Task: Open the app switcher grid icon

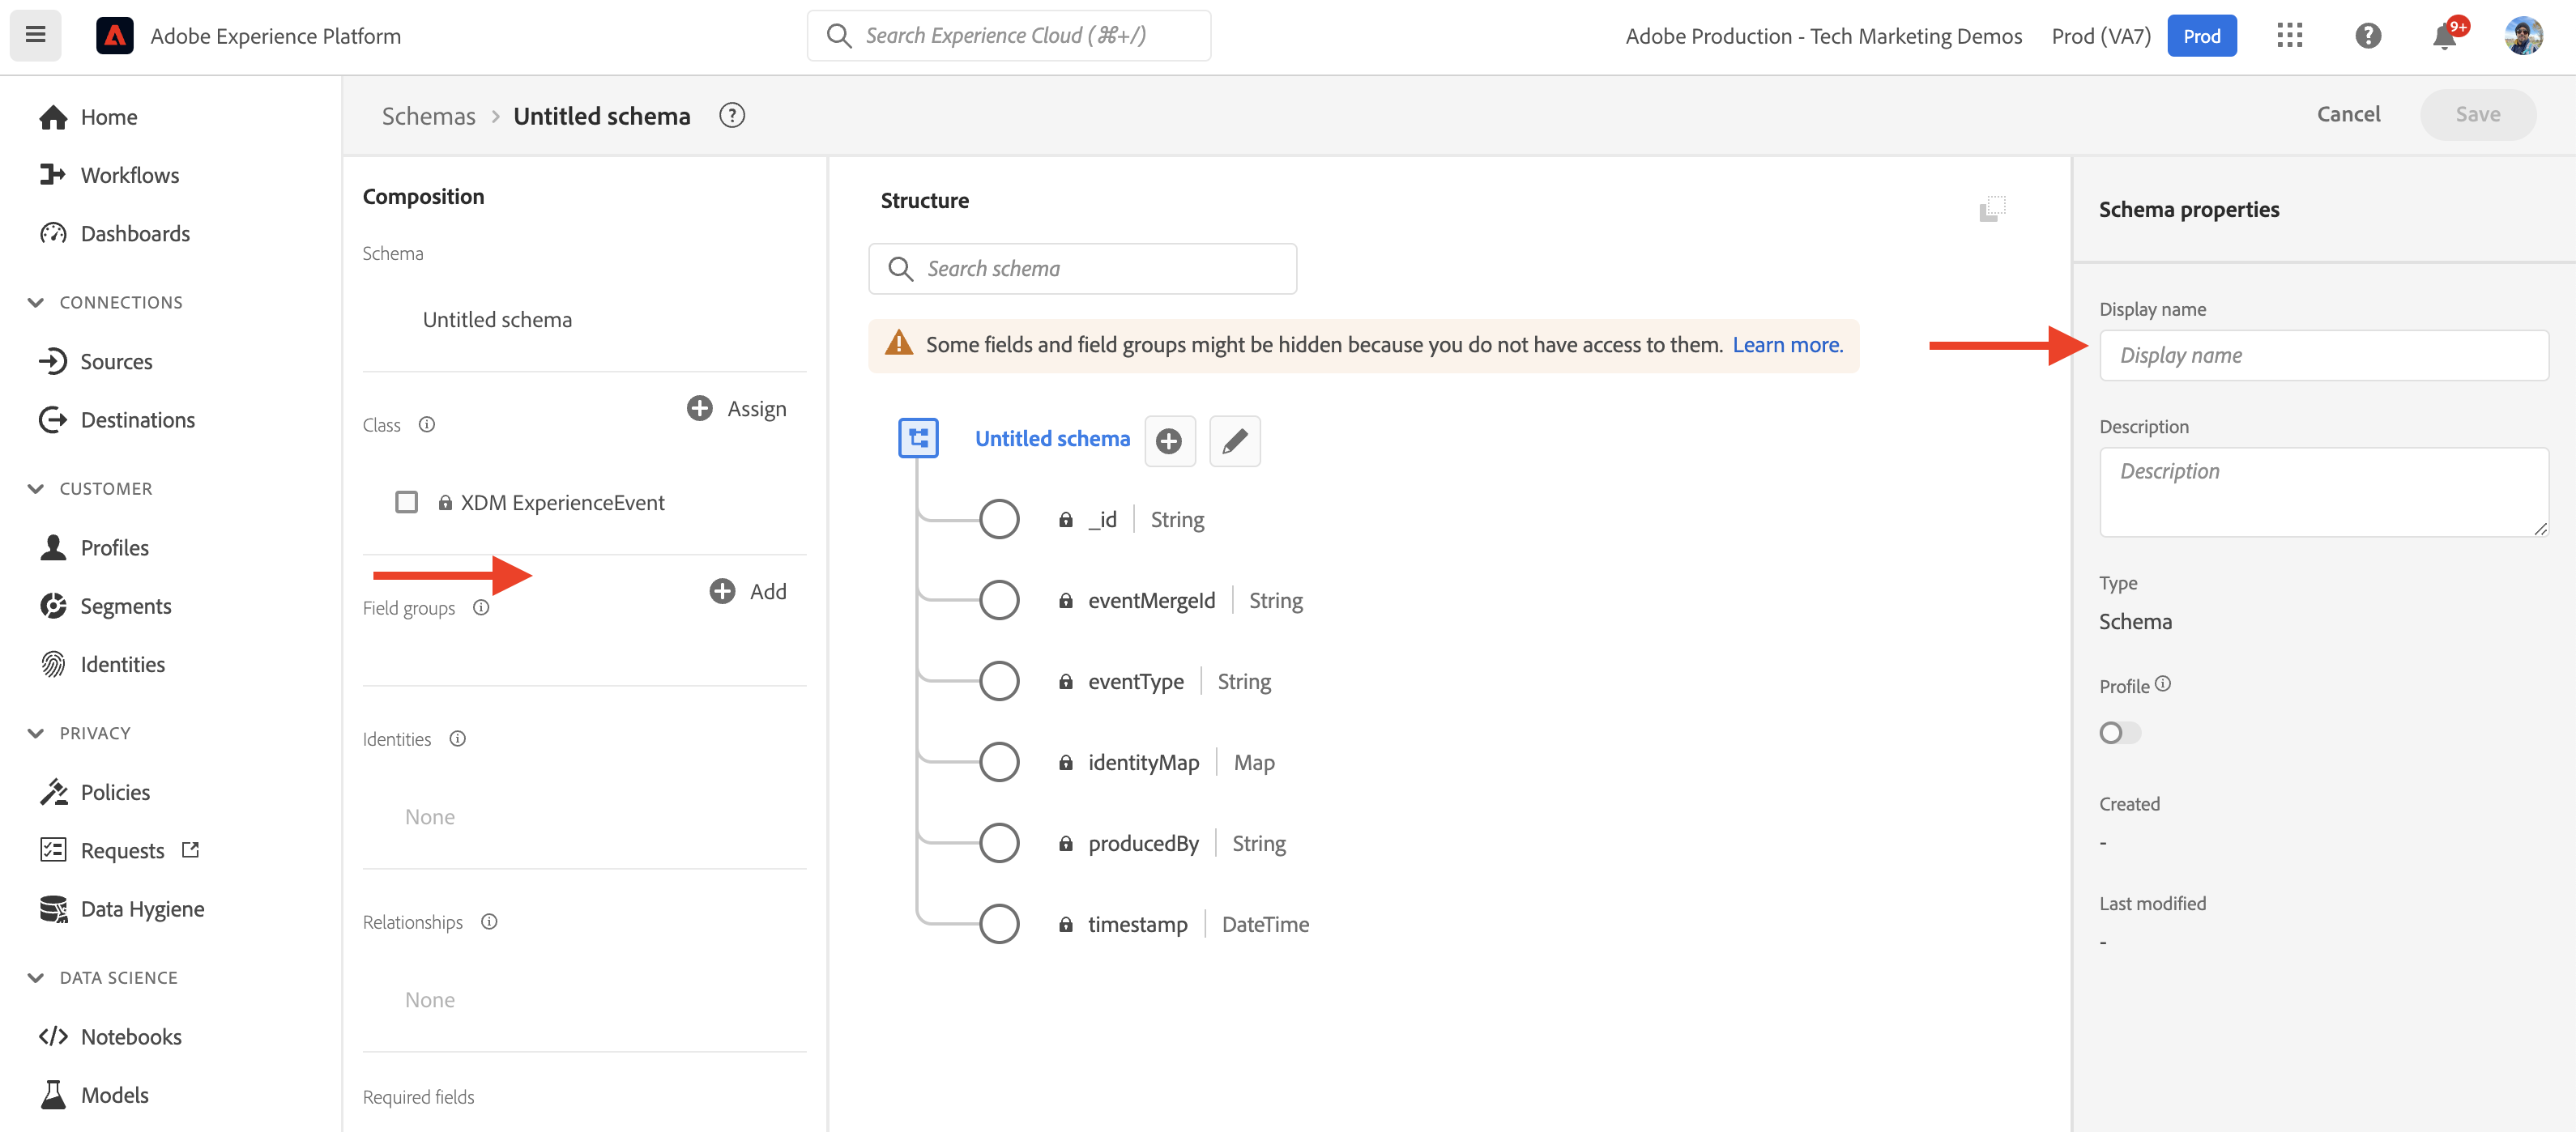Action: (x=2289, y=36)
